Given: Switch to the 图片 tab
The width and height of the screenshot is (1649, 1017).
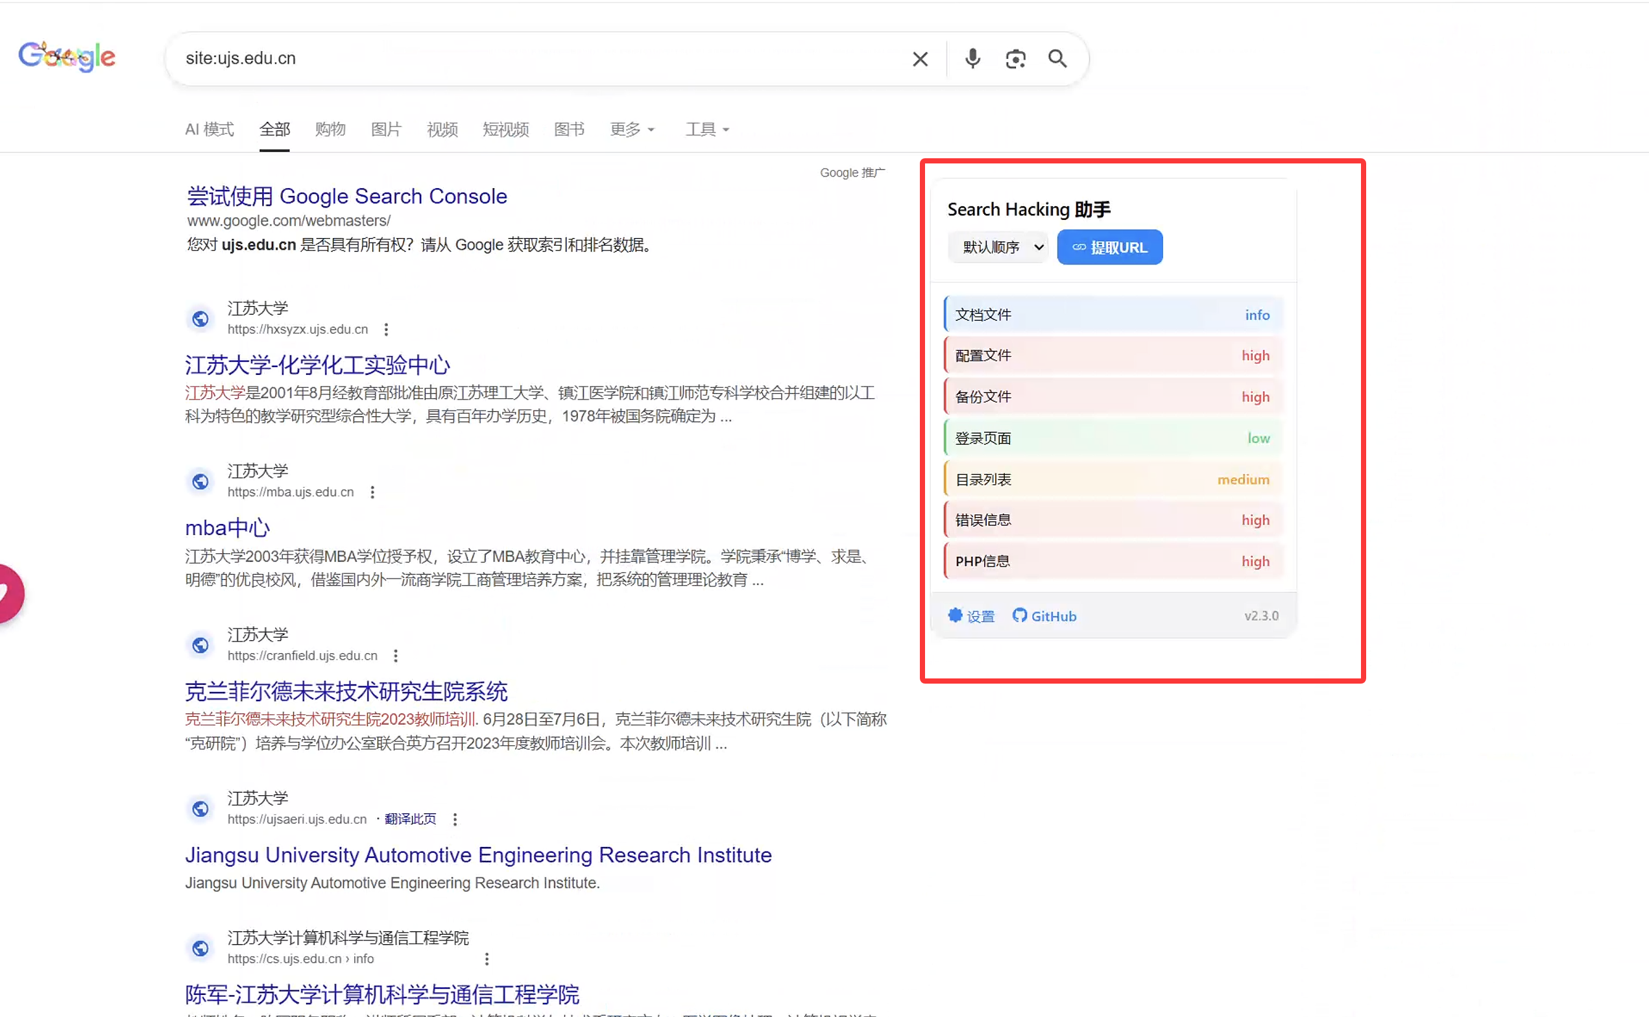Looking at the screenshot, I should [386, 129].
